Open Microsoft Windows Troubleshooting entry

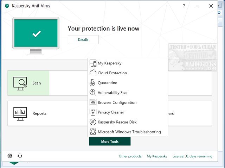129,132
